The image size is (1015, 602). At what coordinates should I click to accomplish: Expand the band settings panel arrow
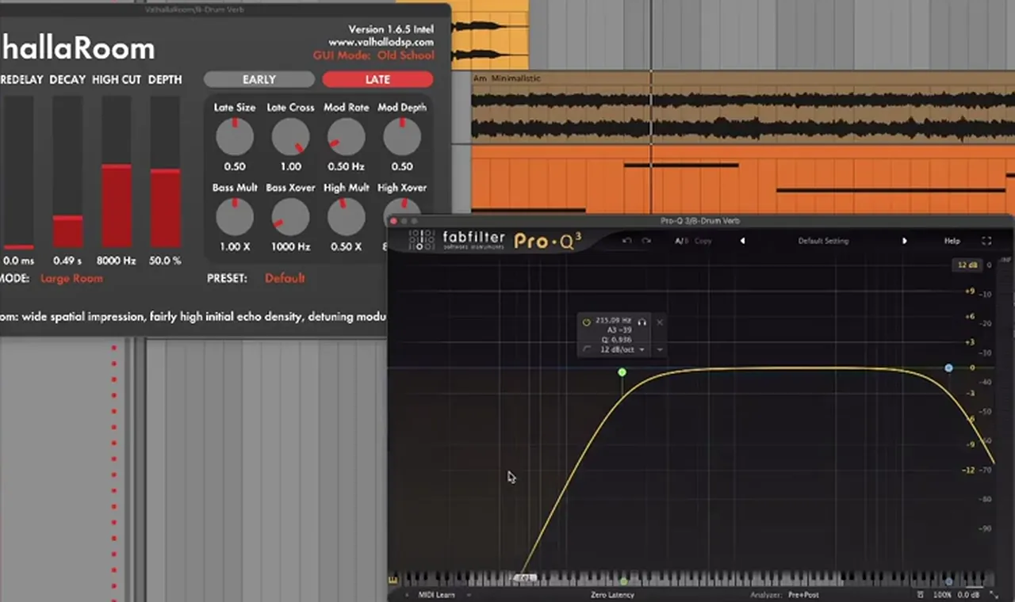[x=660, y=349]
